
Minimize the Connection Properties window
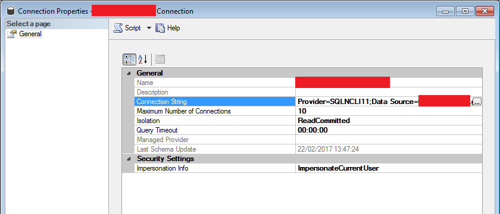click(x=445, y=11)
